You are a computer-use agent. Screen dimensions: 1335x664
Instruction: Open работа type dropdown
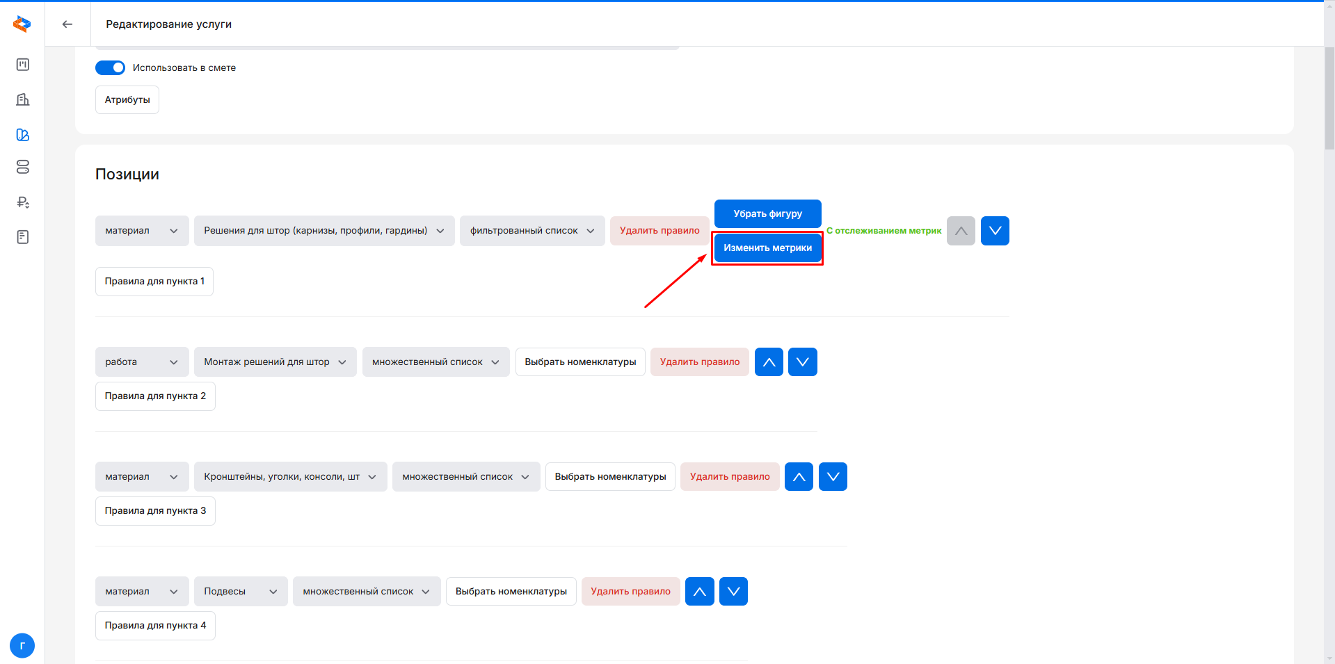(142, 362)
